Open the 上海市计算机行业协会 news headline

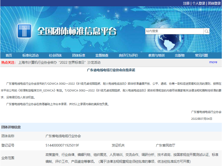point(59,62)
